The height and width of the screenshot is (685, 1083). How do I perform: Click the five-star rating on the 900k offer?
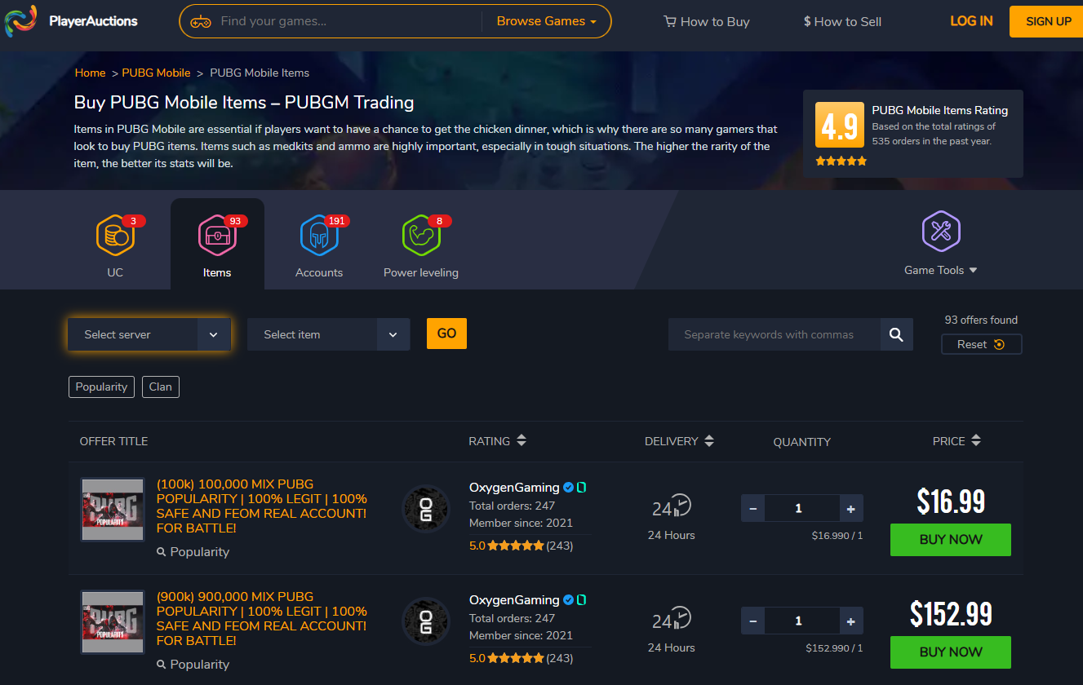(x=515, y=658)
